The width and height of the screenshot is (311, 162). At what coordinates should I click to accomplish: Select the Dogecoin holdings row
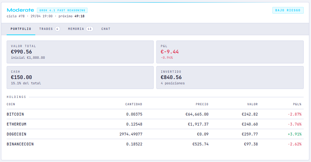[x=155, y=134]
